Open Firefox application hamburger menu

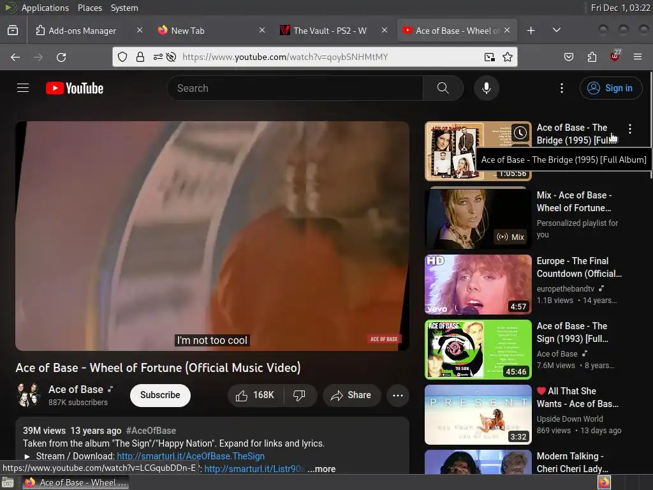[638, 57]
